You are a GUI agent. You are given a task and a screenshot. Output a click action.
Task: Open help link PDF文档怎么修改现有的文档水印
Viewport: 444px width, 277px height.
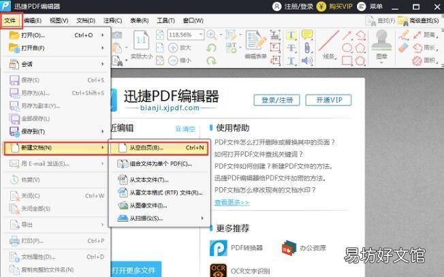[265, 190]
